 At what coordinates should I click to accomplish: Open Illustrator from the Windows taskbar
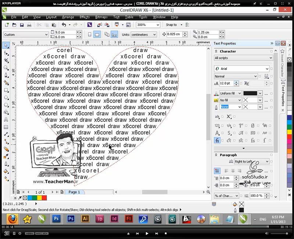85,218
